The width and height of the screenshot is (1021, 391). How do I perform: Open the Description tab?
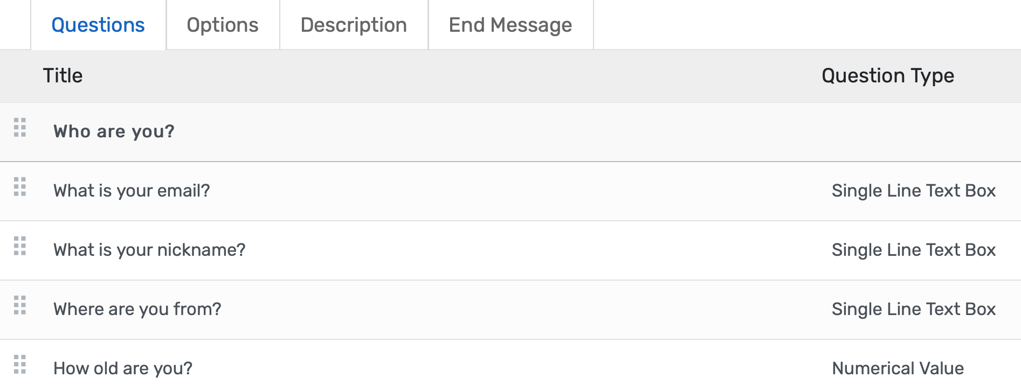pyautogui.click(x=354, y=24)
